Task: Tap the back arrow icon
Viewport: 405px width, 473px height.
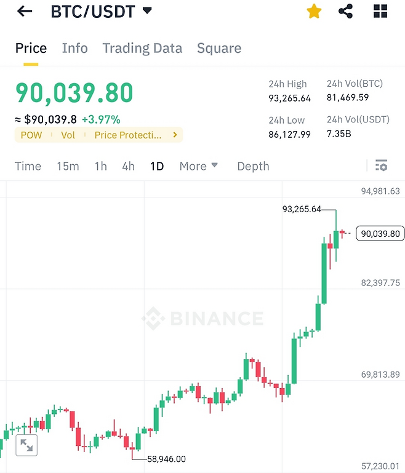Action: click(25, 11)
